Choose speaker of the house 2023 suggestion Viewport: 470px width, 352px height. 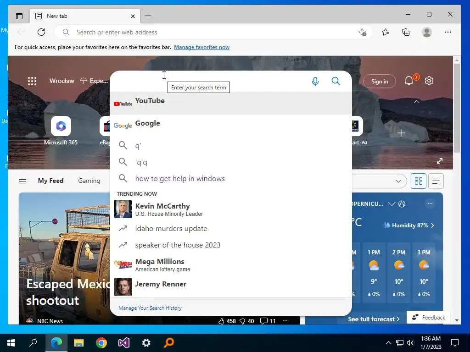pyautogui.click(x=231, y=245)
